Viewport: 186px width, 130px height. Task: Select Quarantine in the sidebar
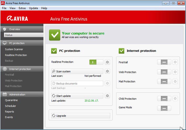[x=11, y=100]
